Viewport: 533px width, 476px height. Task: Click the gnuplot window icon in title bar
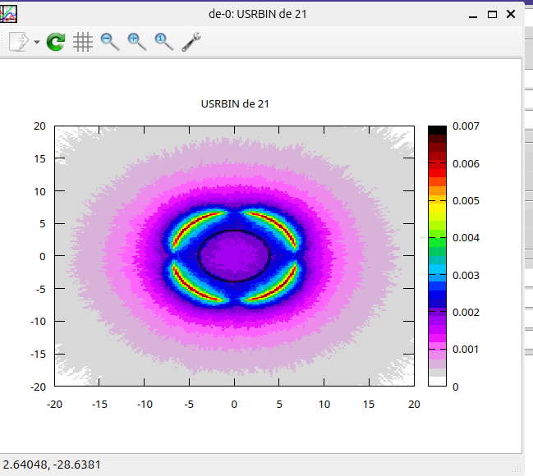coord(10,14)
